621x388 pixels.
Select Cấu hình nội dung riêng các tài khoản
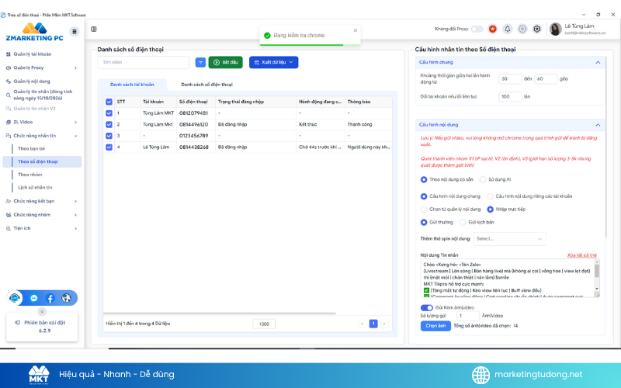click(490, 196)
